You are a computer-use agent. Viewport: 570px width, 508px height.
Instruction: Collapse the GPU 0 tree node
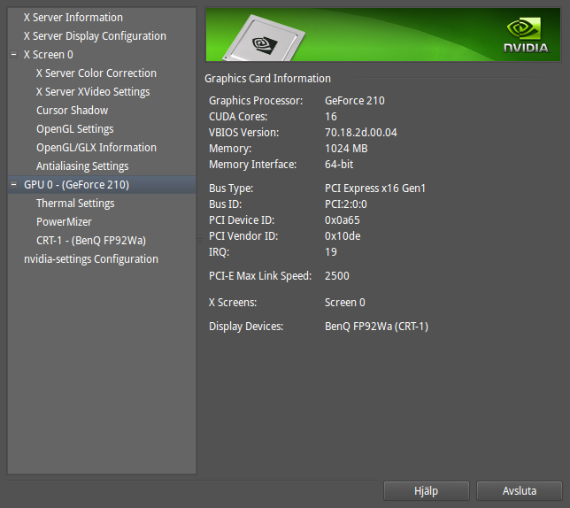(x=14, y=185)
